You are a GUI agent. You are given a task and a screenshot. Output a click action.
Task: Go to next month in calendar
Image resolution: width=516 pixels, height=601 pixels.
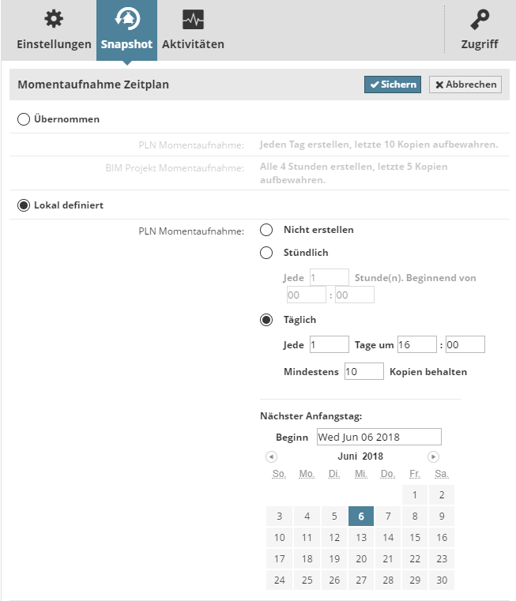tap(433, 456)
